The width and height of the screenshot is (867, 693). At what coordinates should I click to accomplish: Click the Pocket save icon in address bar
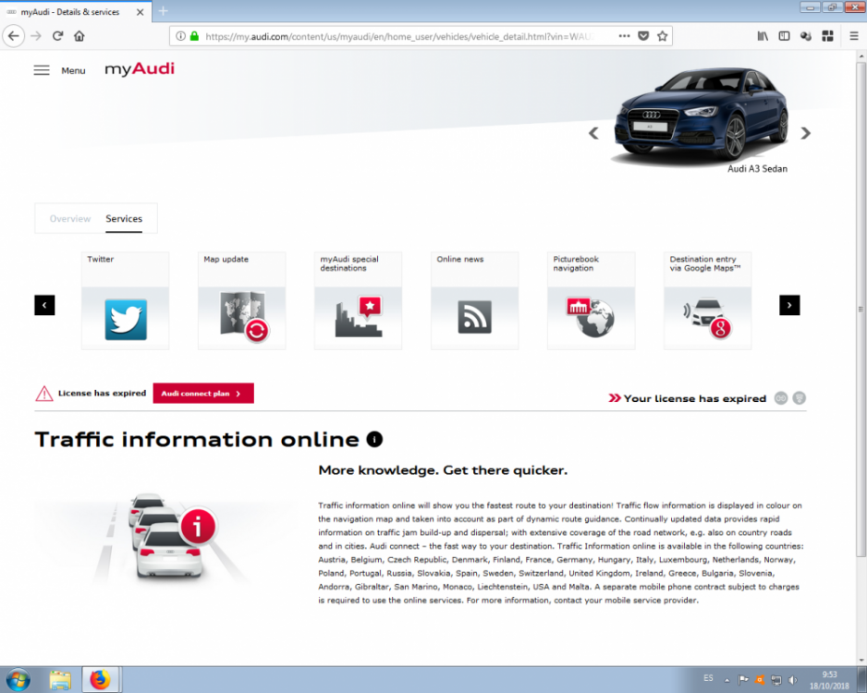point(643,36)
